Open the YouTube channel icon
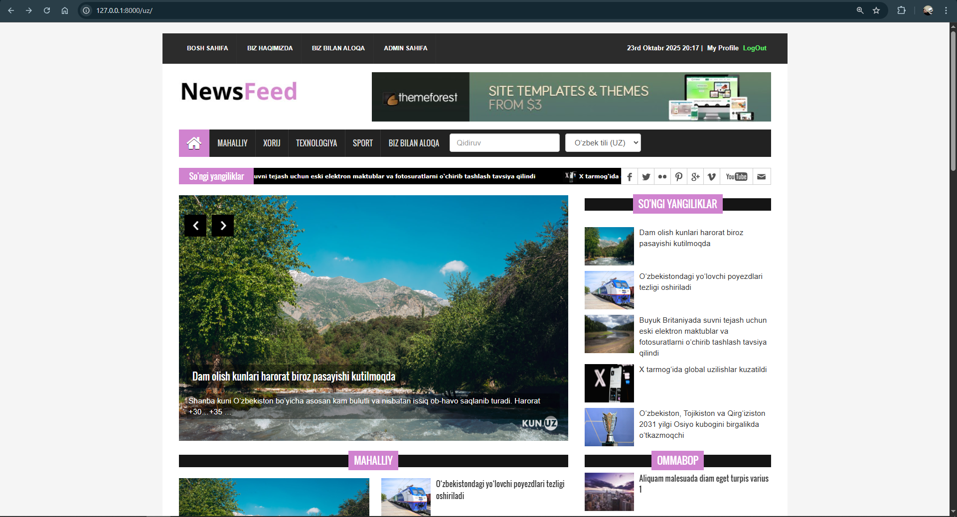957x517 pixels. click(x=736, y=176)
